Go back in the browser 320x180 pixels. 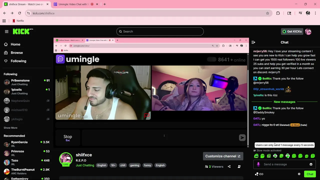4,13
